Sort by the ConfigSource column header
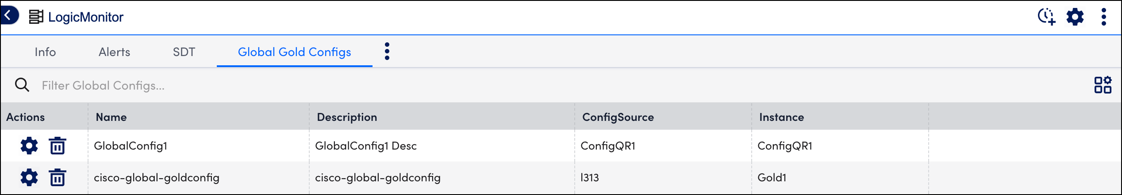Viewport: 1122px width, 195px height. point(618,117)
